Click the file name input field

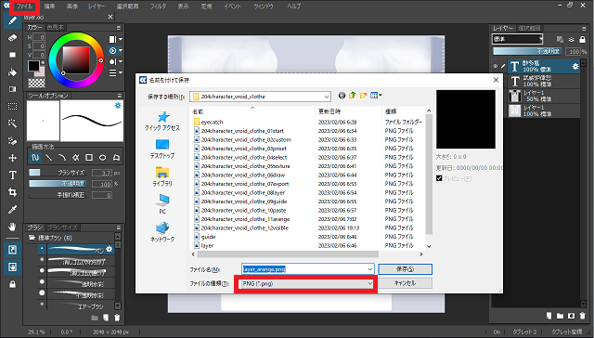(x=307, y=269)
